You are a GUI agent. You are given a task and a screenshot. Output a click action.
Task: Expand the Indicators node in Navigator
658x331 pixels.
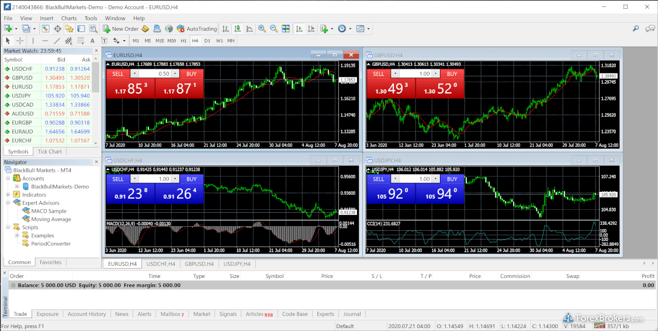[x=8, y=195]
